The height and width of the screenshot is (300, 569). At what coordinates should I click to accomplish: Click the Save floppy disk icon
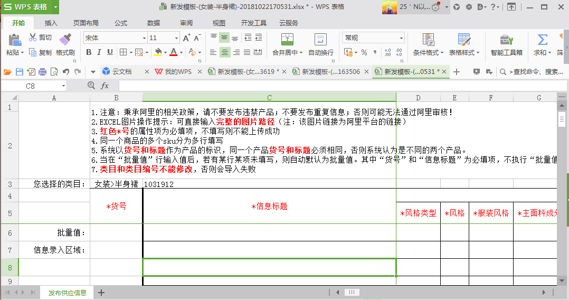point(20,72)
